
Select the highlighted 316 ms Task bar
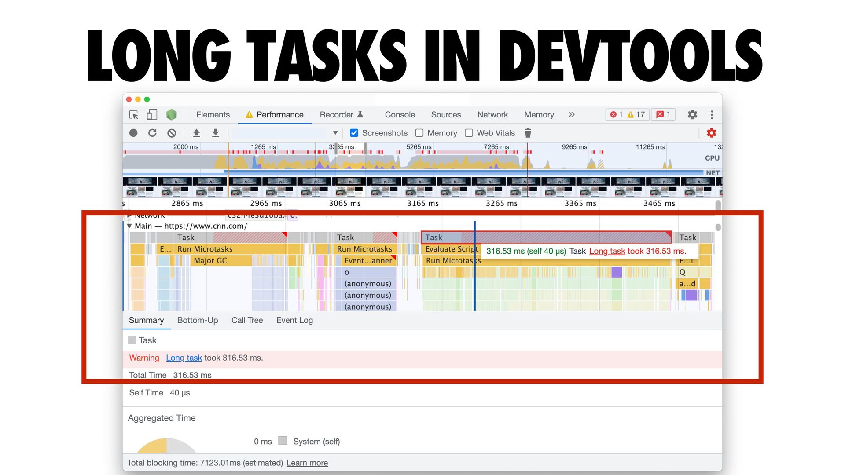[x=546, y=237]
